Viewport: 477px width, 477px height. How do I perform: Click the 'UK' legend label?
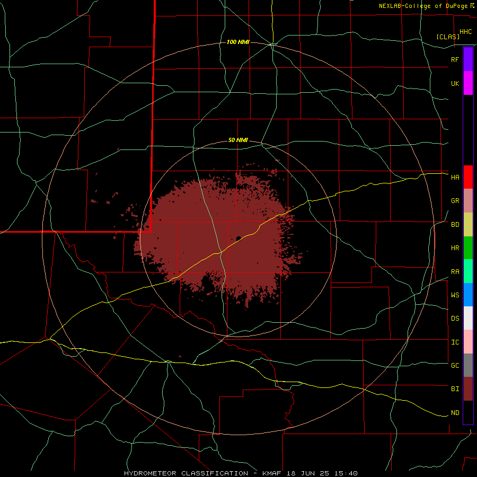455,83
